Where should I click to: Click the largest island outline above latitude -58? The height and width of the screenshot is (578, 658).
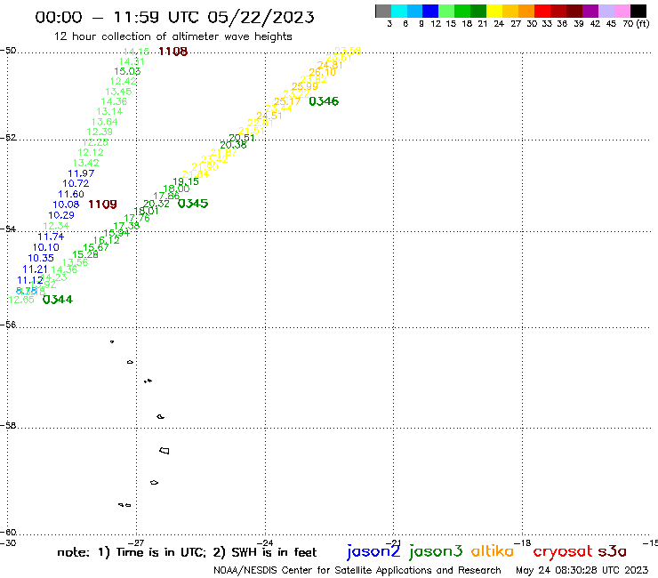(x=160, y=417)
